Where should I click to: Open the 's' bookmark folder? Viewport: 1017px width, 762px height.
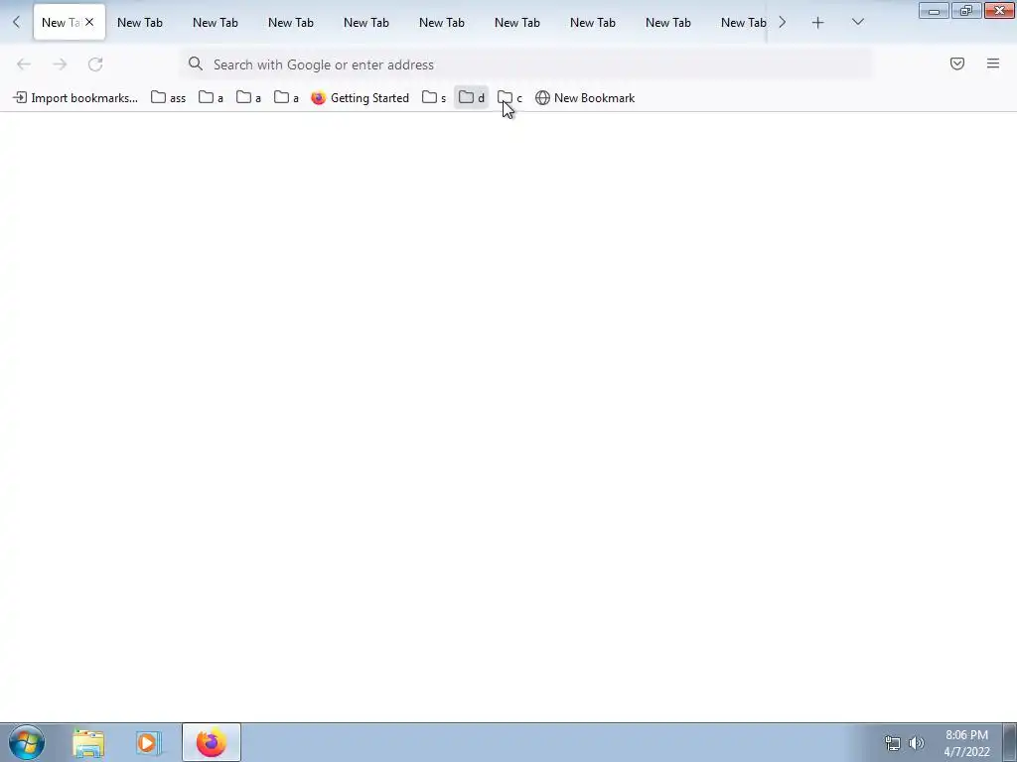coord(434,98)
